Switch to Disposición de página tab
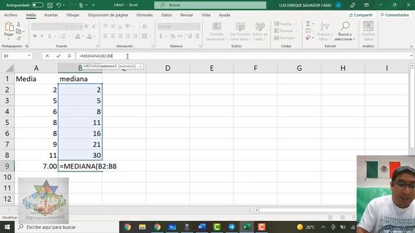Viewport: 415px width, 233px height. (108, 15)
